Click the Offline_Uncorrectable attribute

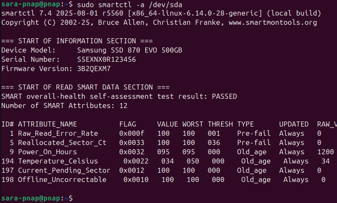pos(62,179)
